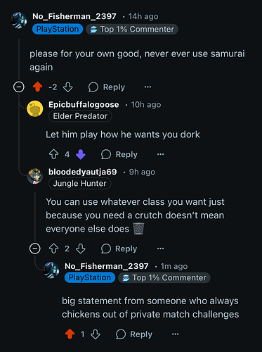262x352 pixels.
Task: Remove upvote on the samurai comment
Action: click(x=37, y=87)
